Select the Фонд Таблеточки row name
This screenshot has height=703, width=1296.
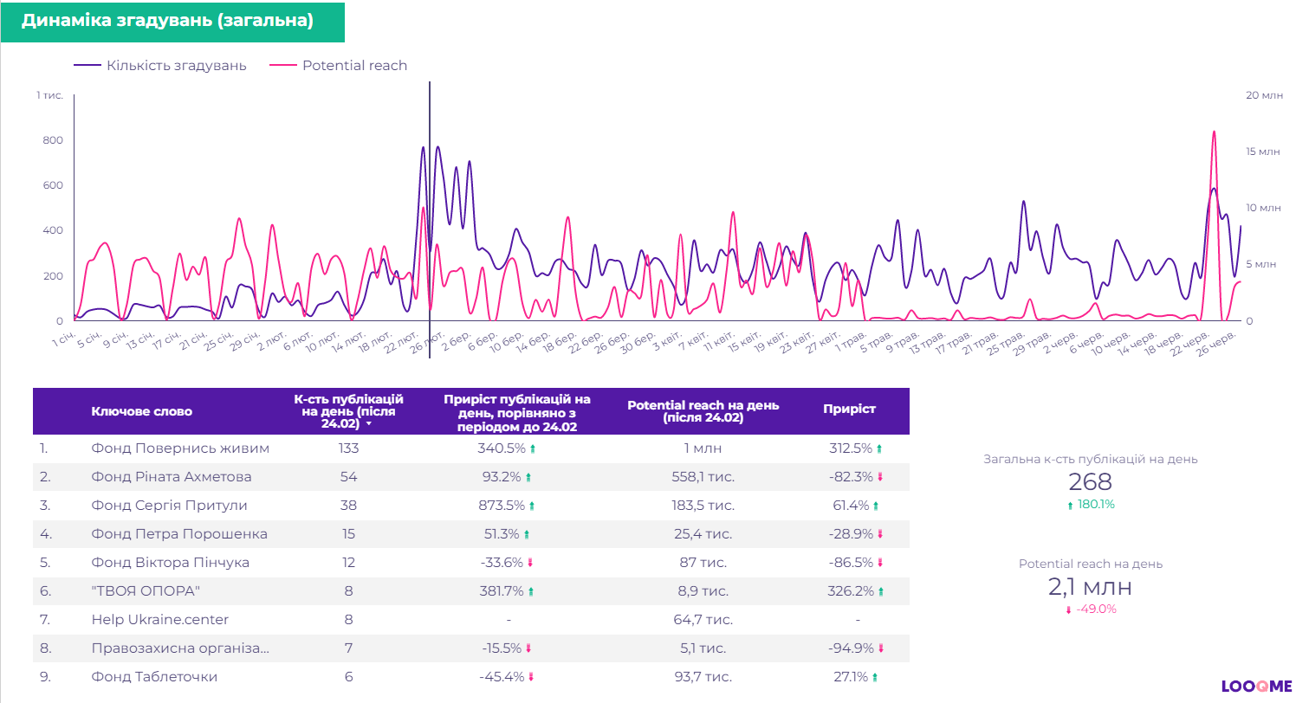click(154, 677)
